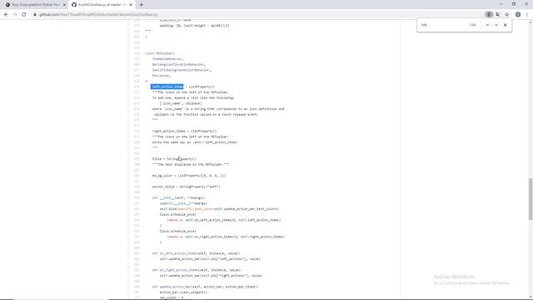Viewport: 533px width, 300px height.
Task: Click 'def on_right_action_items' definition line
Action: point(197,270)
